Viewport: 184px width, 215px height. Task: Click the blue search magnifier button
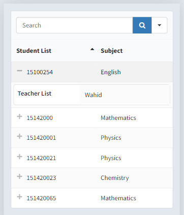(142, 25)
